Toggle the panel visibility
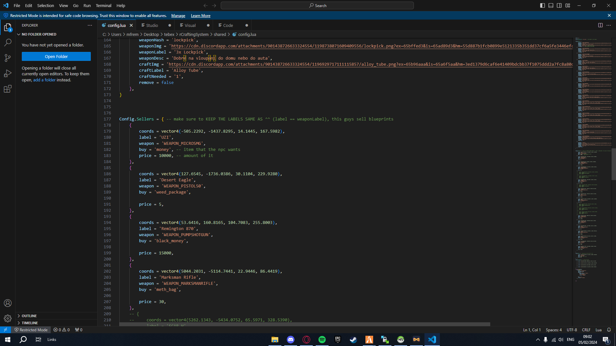 coord(551,5)
